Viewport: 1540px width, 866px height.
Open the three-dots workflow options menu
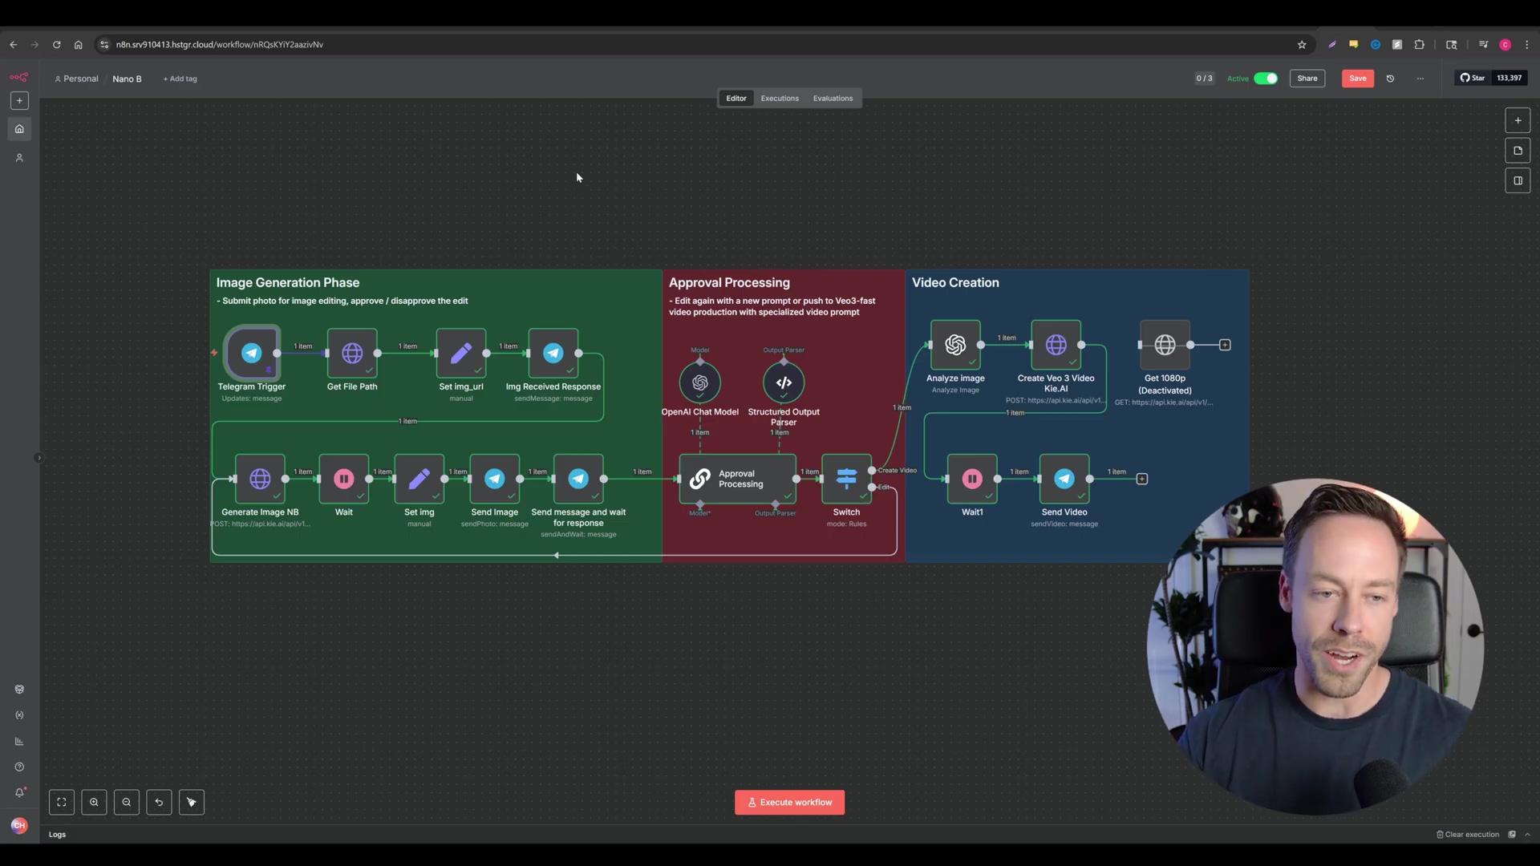click(1420, 79)
